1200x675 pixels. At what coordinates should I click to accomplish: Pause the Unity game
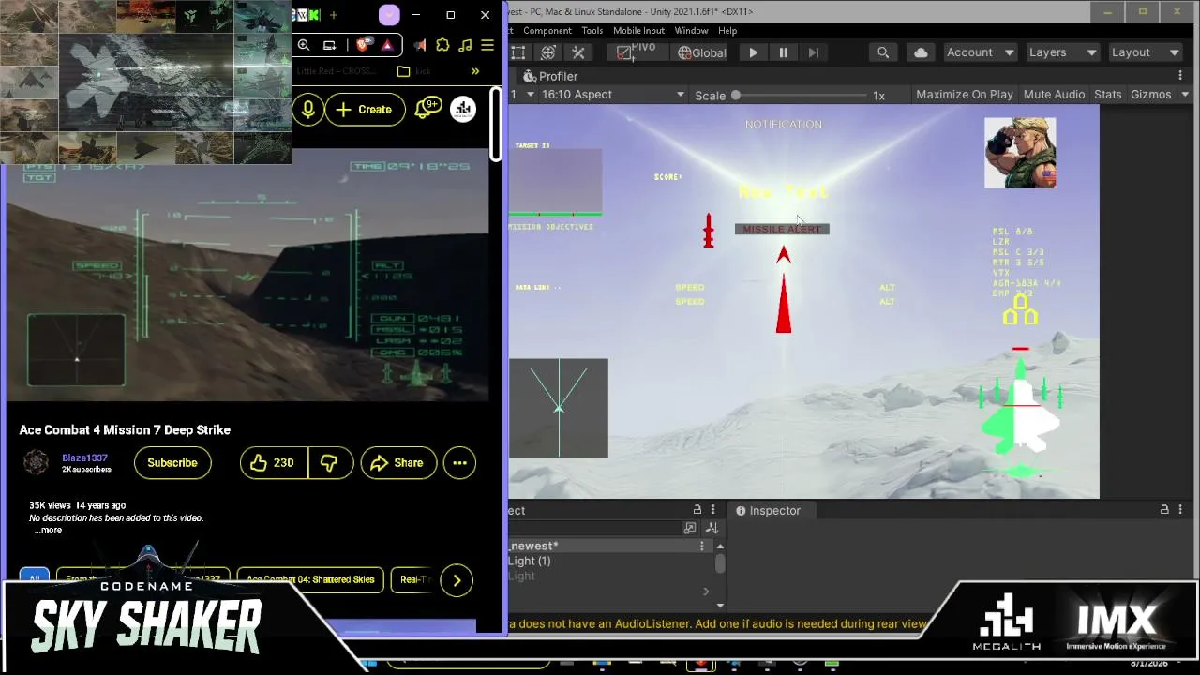pos(784,52)
